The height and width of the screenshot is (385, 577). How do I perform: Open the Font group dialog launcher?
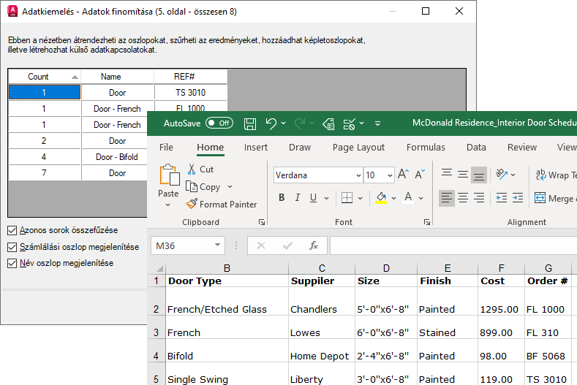[x=427, y=222]
